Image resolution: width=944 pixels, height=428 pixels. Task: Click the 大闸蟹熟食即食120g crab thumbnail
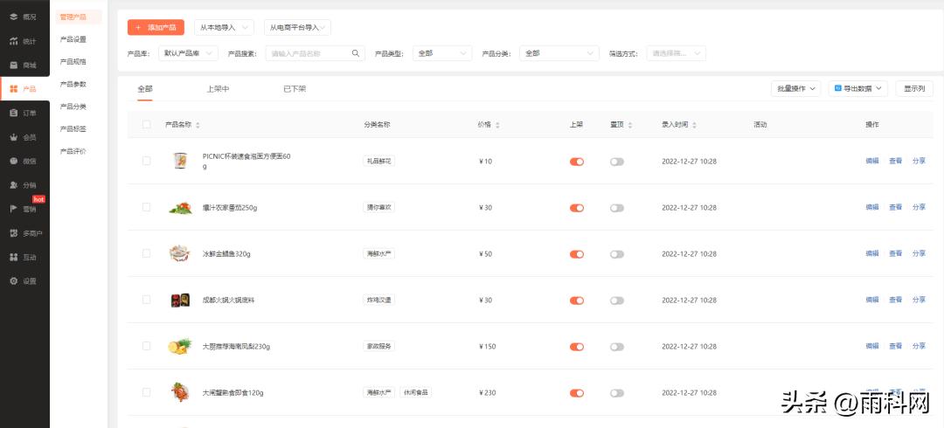(179, 392)
